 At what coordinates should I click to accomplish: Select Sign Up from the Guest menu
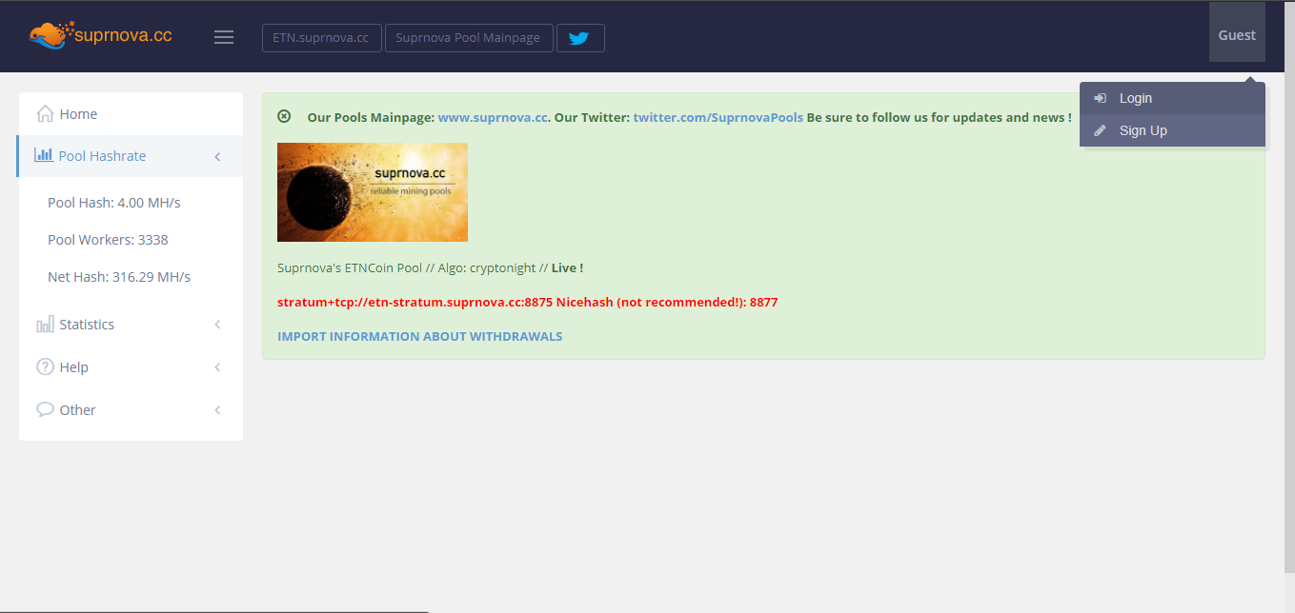(1172, 130)
